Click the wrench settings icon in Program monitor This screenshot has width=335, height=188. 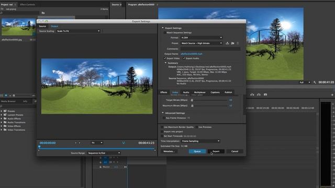[315, 82]
